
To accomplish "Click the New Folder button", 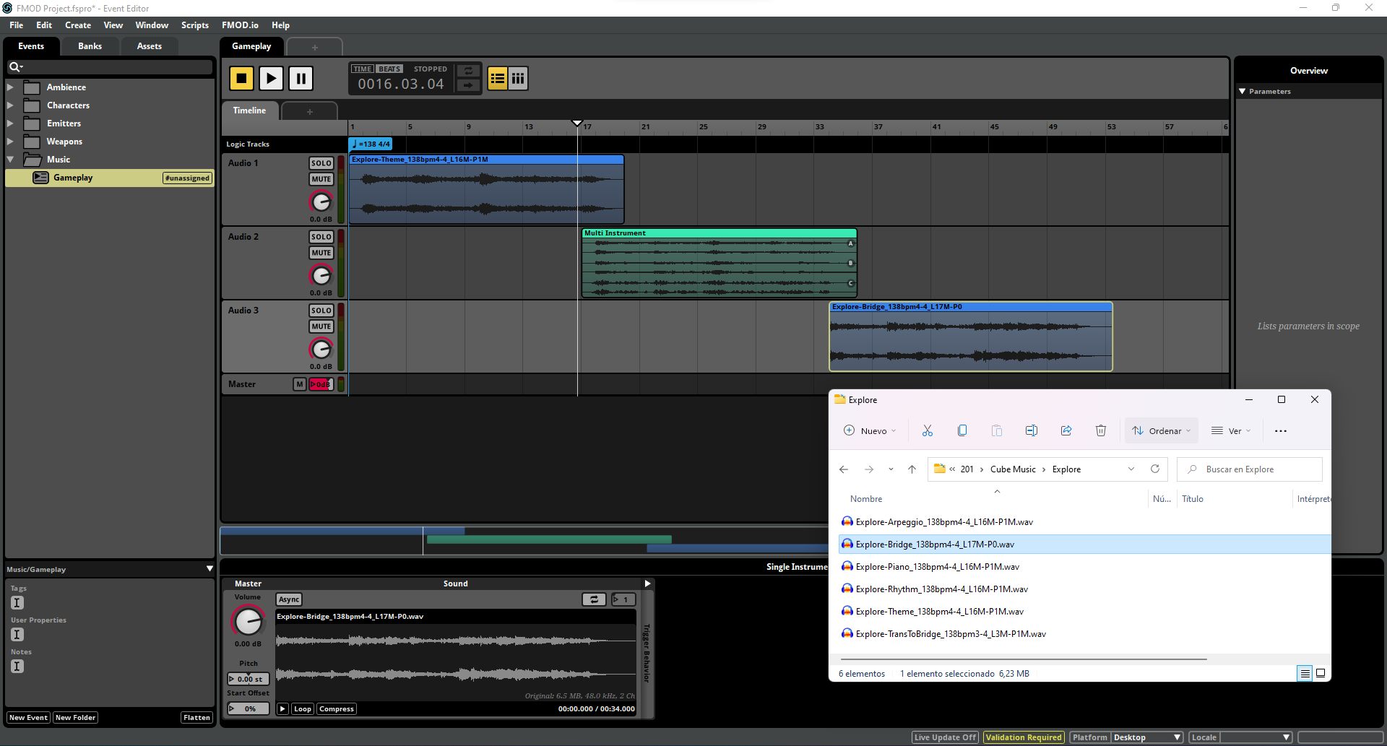I will click(75, 718).
